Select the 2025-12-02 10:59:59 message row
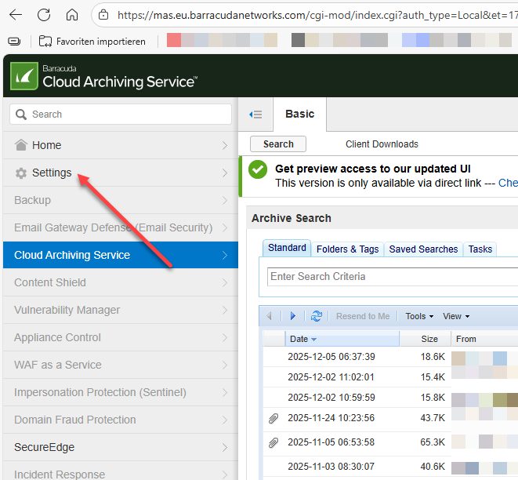The height and width of the screenshot is (480, 518). [x=390, y=398]
